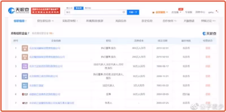
Task: Select the 省份地区 column header
Action: [186, 41]
